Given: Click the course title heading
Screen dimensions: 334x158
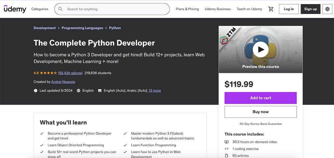Looking at the screenshot, I should 94,43.
